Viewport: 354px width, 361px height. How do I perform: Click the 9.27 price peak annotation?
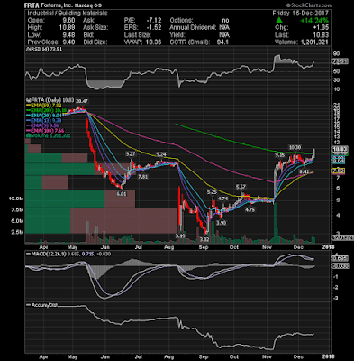pyautogui.click(x=131, y=154)
